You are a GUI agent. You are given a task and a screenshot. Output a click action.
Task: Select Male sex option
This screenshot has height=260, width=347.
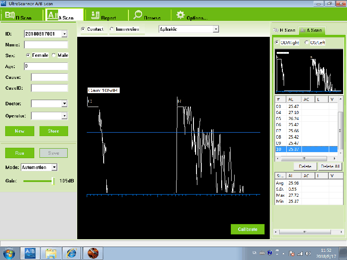(54, 55)
